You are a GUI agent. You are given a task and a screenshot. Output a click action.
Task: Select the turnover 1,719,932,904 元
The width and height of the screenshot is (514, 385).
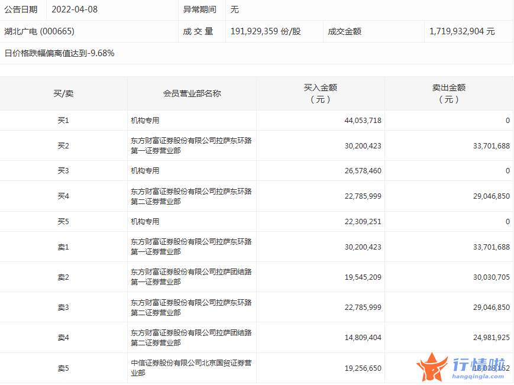coord(462,31)
